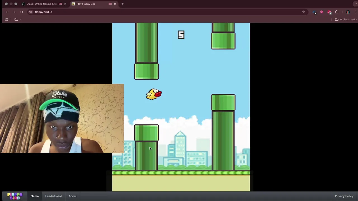Open the About page

coord(73,196)
